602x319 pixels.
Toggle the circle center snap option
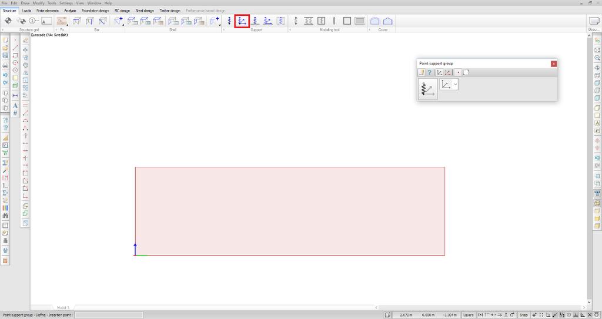[x=569, y=315]
